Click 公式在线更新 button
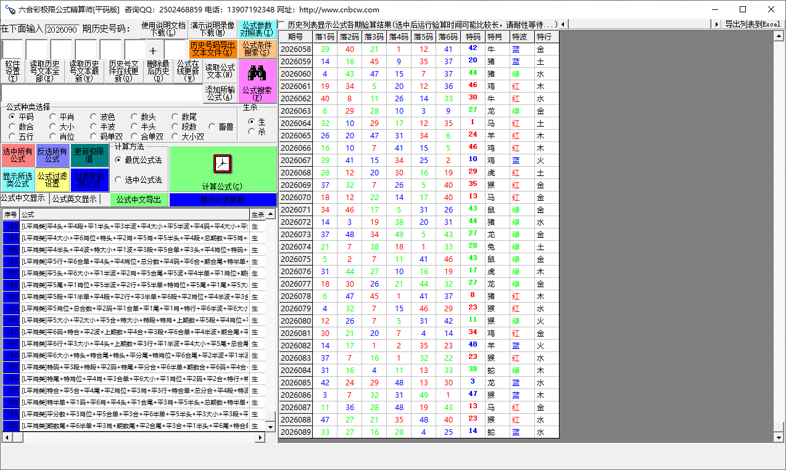 [188, 71]
